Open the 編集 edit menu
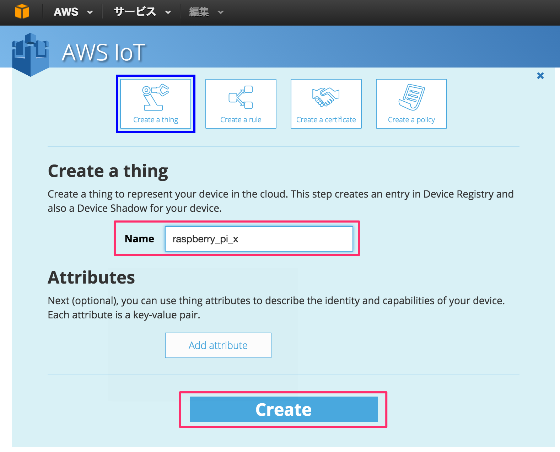This screenshot has width=560, height=452. coord(206,12)
